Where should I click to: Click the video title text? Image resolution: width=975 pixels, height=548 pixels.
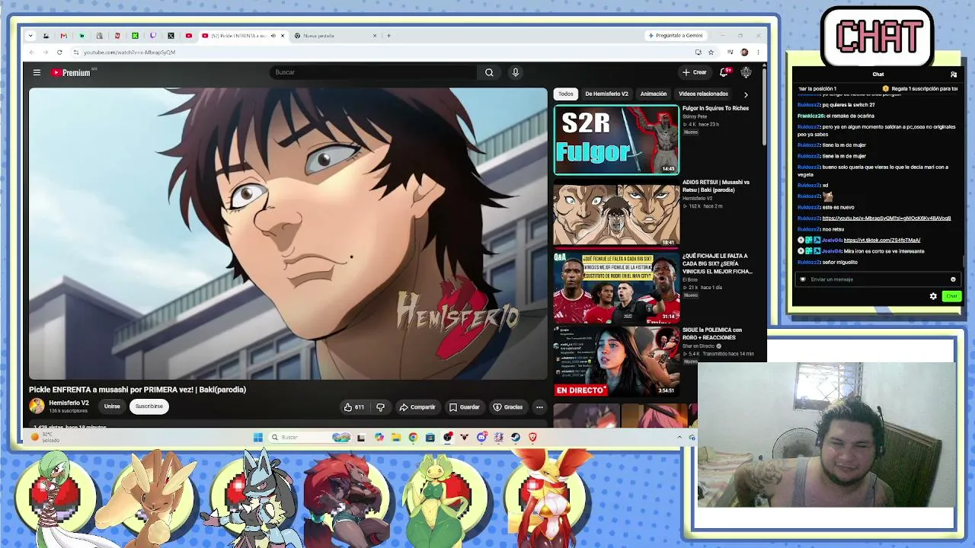pyautogui.click(x=137, y=390)
